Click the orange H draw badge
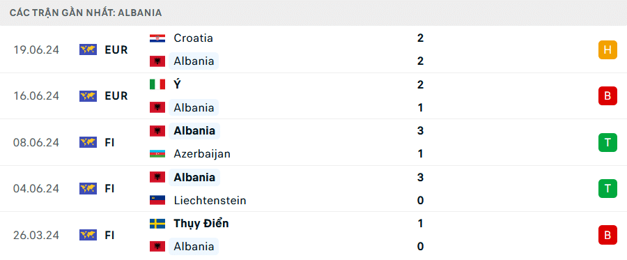Viewport: 627px width, 260px height. coord(607,49)
